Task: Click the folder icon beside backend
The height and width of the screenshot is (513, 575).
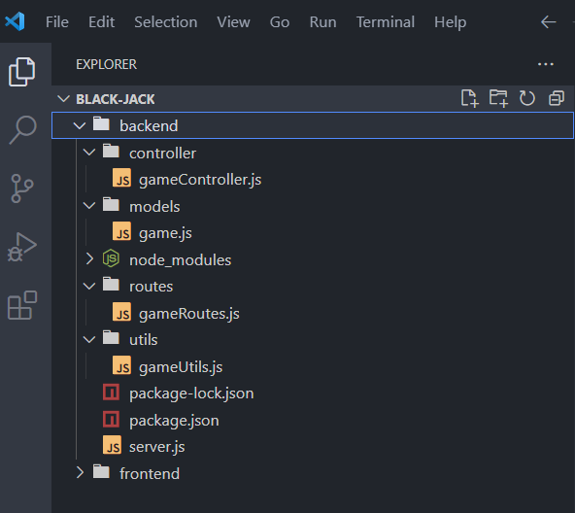Action: (x=101, y=123)
